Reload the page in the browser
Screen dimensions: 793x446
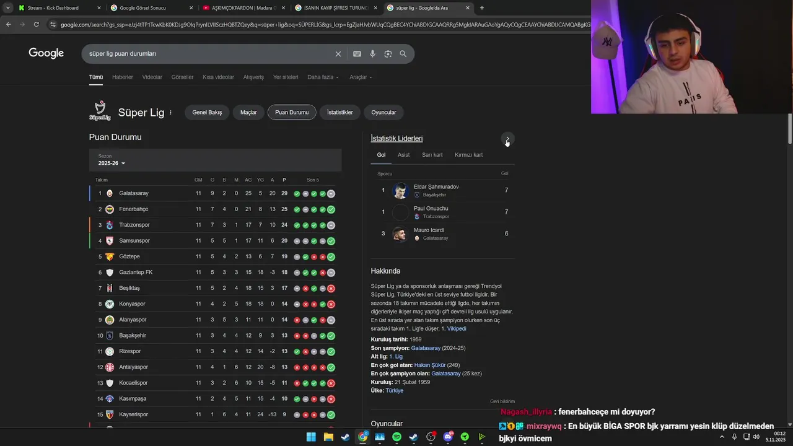pyautogui.click(x=37, y=24)
